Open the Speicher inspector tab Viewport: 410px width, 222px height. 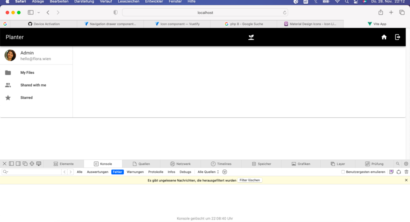pos(261,164)
